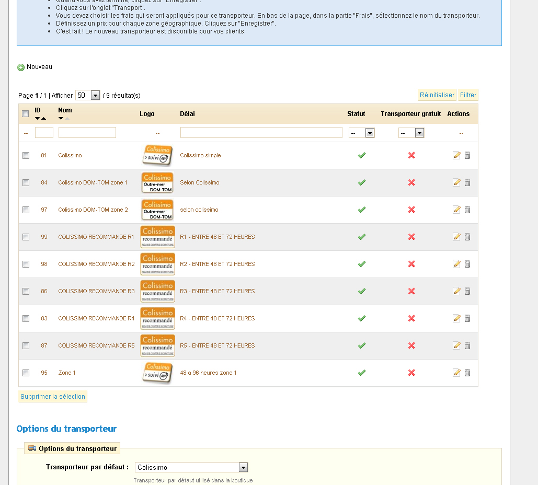Delete the Colissimo carrier with ID 81
538x485 pixels.
467,155
